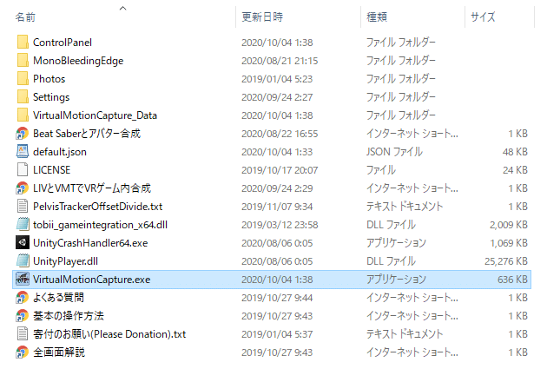The height and width of the screenshot is (382, 547).
Task: Click the 2019/11/07 9:34 date cell
Action: click(277, 207)
